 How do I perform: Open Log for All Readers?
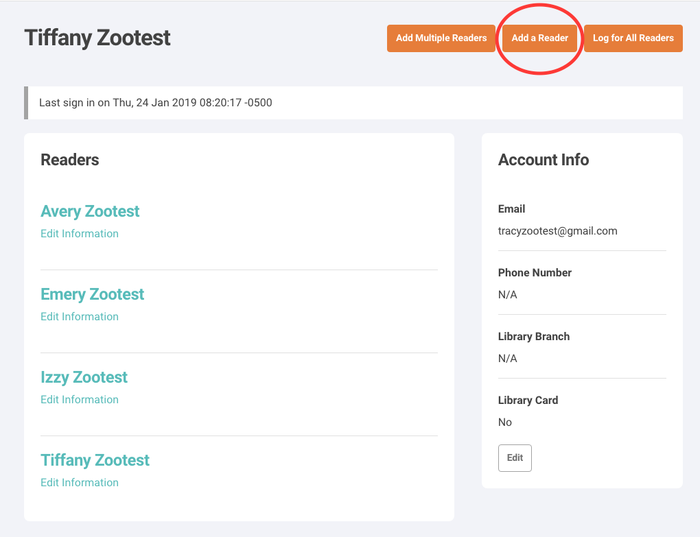coord(633,38)
